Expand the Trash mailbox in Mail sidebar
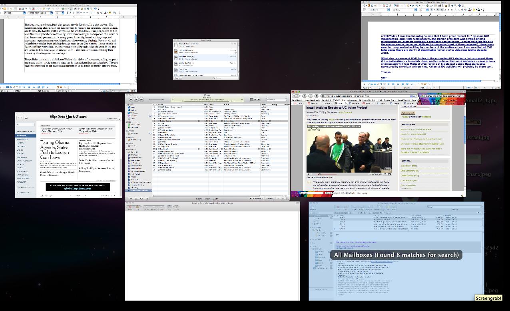Screen dimensions: 510x311 tap(311, 224)
